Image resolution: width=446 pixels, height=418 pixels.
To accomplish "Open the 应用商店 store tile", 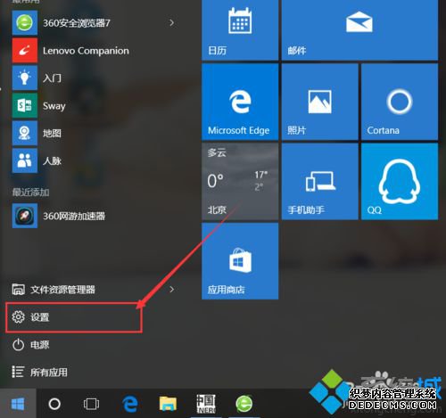I will click(240, 261).
